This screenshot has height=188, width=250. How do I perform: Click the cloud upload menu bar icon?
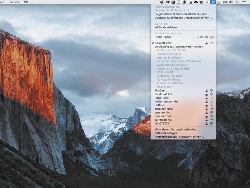[x=196, y=2]
